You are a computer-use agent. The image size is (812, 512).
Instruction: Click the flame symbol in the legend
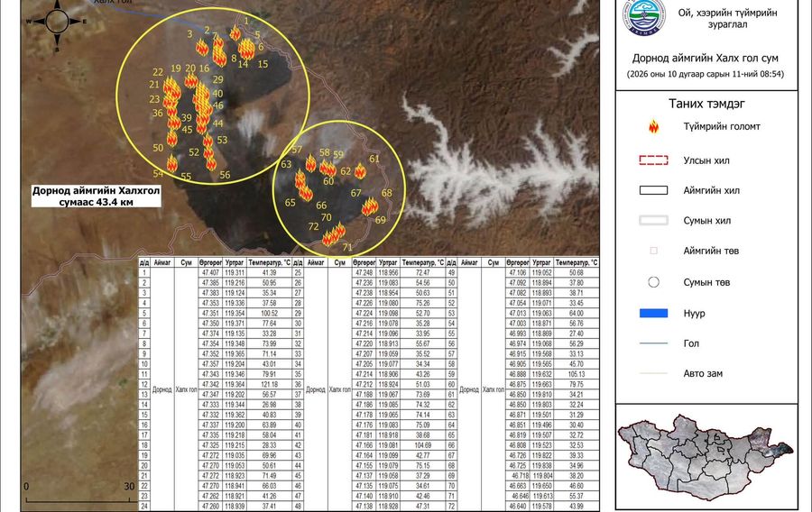tap(653, 127)
